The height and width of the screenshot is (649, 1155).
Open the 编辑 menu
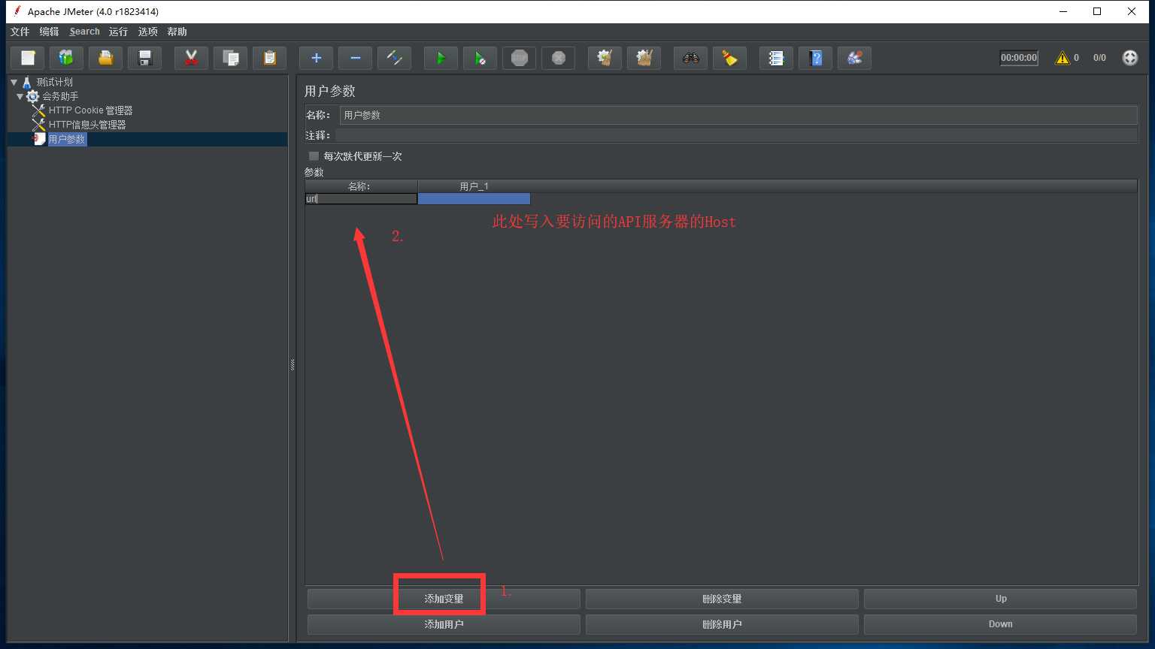coord(49,32)
